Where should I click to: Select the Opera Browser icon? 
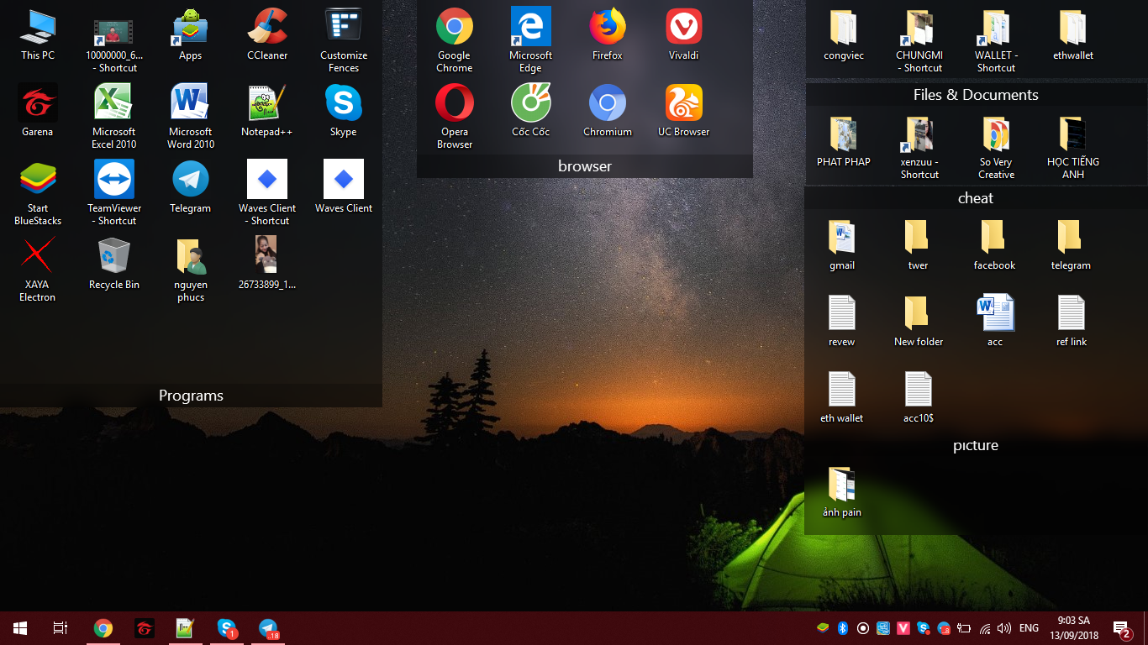tap(455, 117)
